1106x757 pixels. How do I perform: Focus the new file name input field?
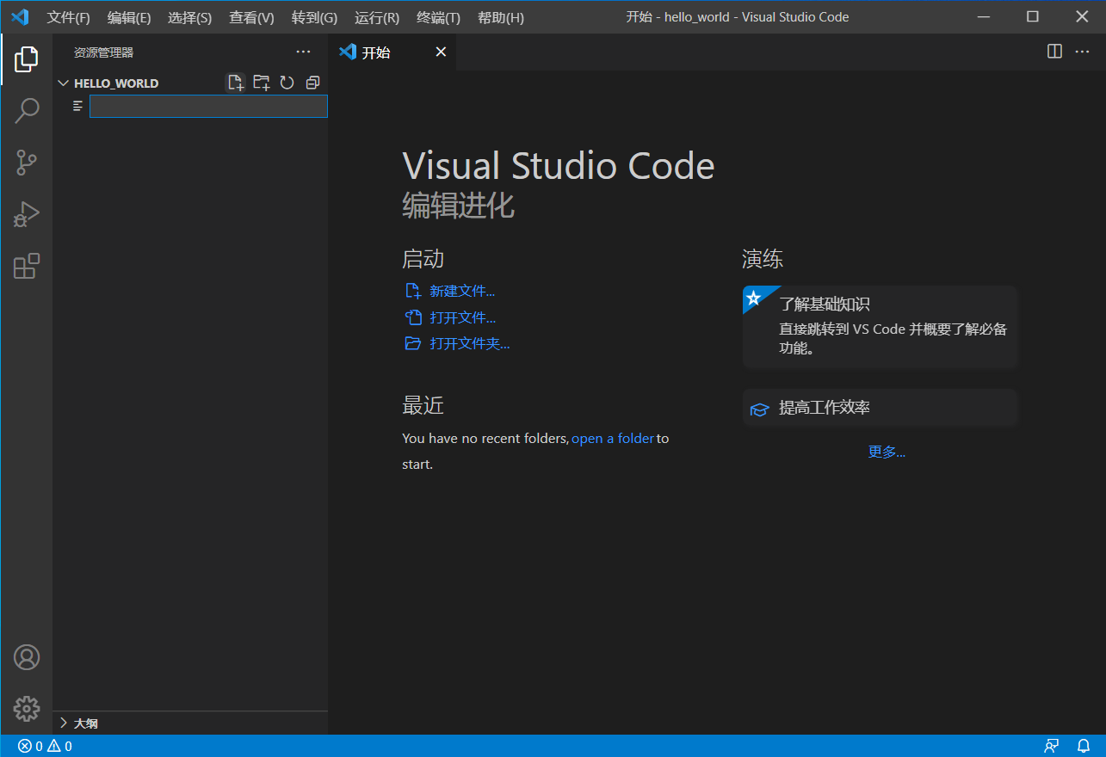pos(208,106)
